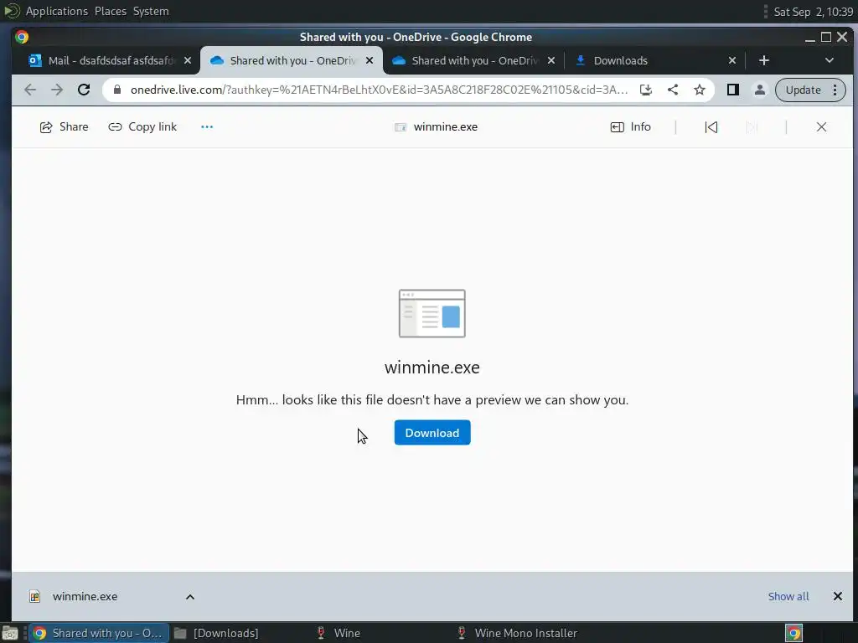Click the share page icon in address bar
Screen dimensions: 858x643
pyautogui.click(x=673, y=90)
